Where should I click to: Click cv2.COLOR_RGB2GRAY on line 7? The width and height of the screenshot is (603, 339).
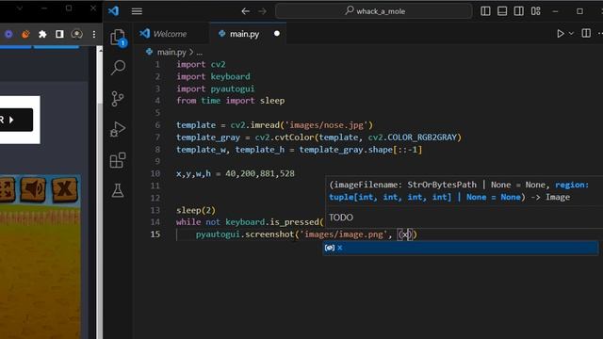pyautogui.click(x=412, y=137)
